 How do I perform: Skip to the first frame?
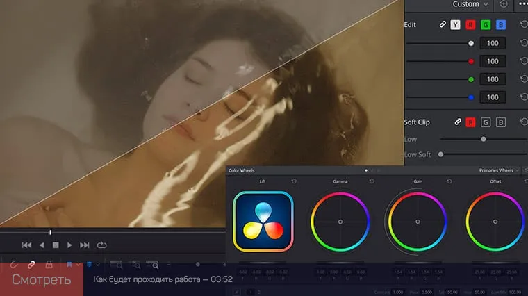pyautogui.click(x=26, y=245)
